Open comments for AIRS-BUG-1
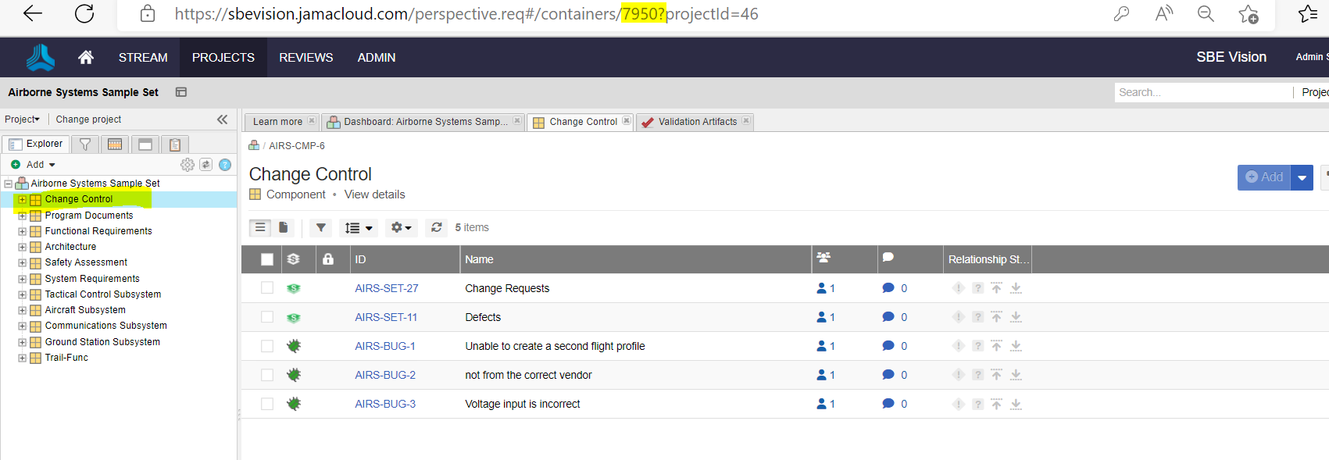Image resolution: width=1329 pixels, height=460 pixels. [888, 346]
